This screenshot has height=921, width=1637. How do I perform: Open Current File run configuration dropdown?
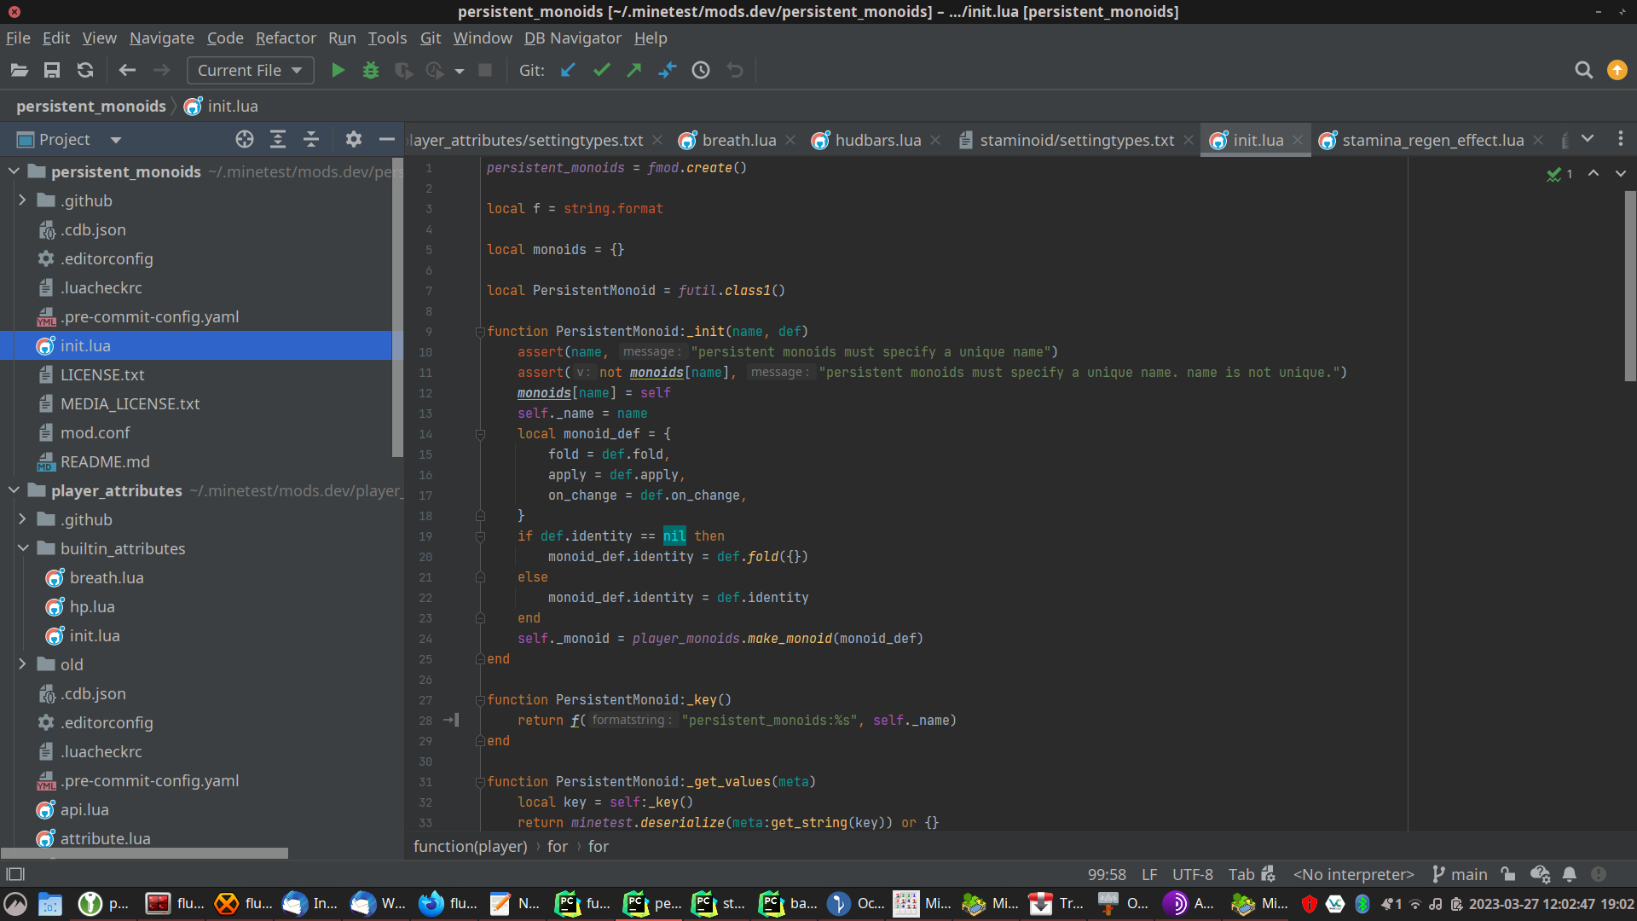coord(250,71)
